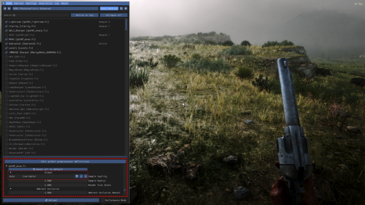The height and width of the screenshot is (205, 365).
Task: Enable the Technicolor2 effect checkbox
Action: coord(7,92)
